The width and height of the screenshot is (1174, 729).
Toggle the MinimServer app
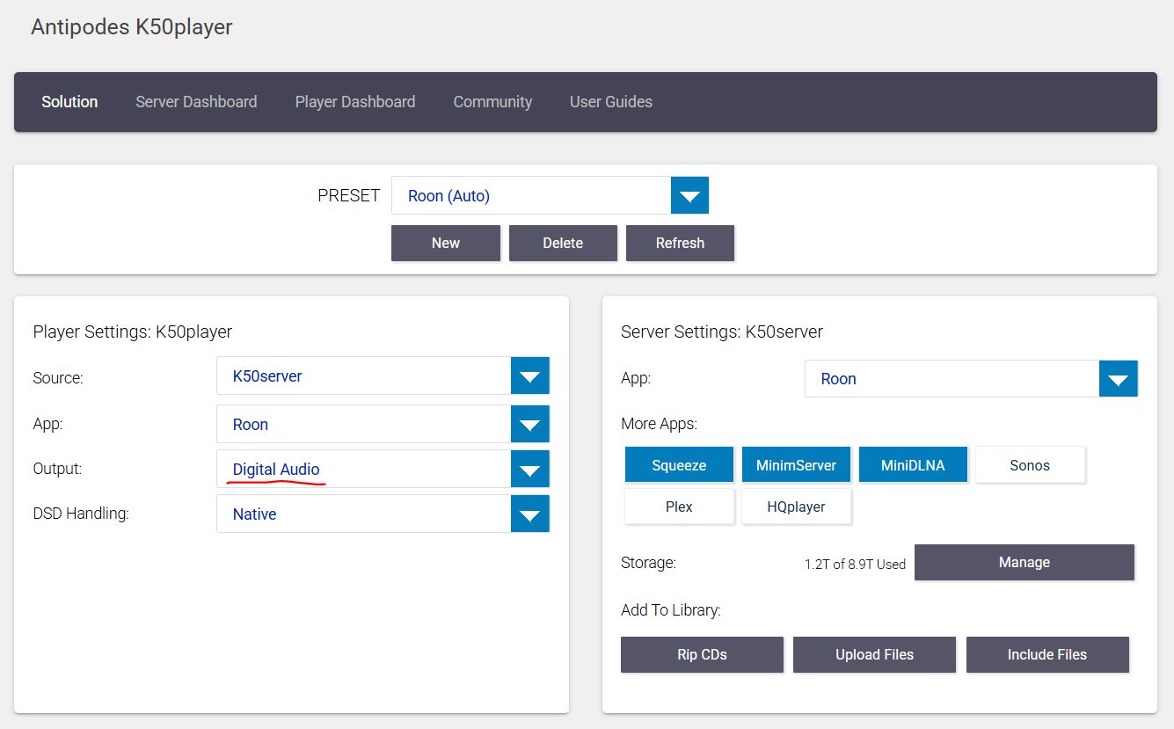[x=796, y=465]
